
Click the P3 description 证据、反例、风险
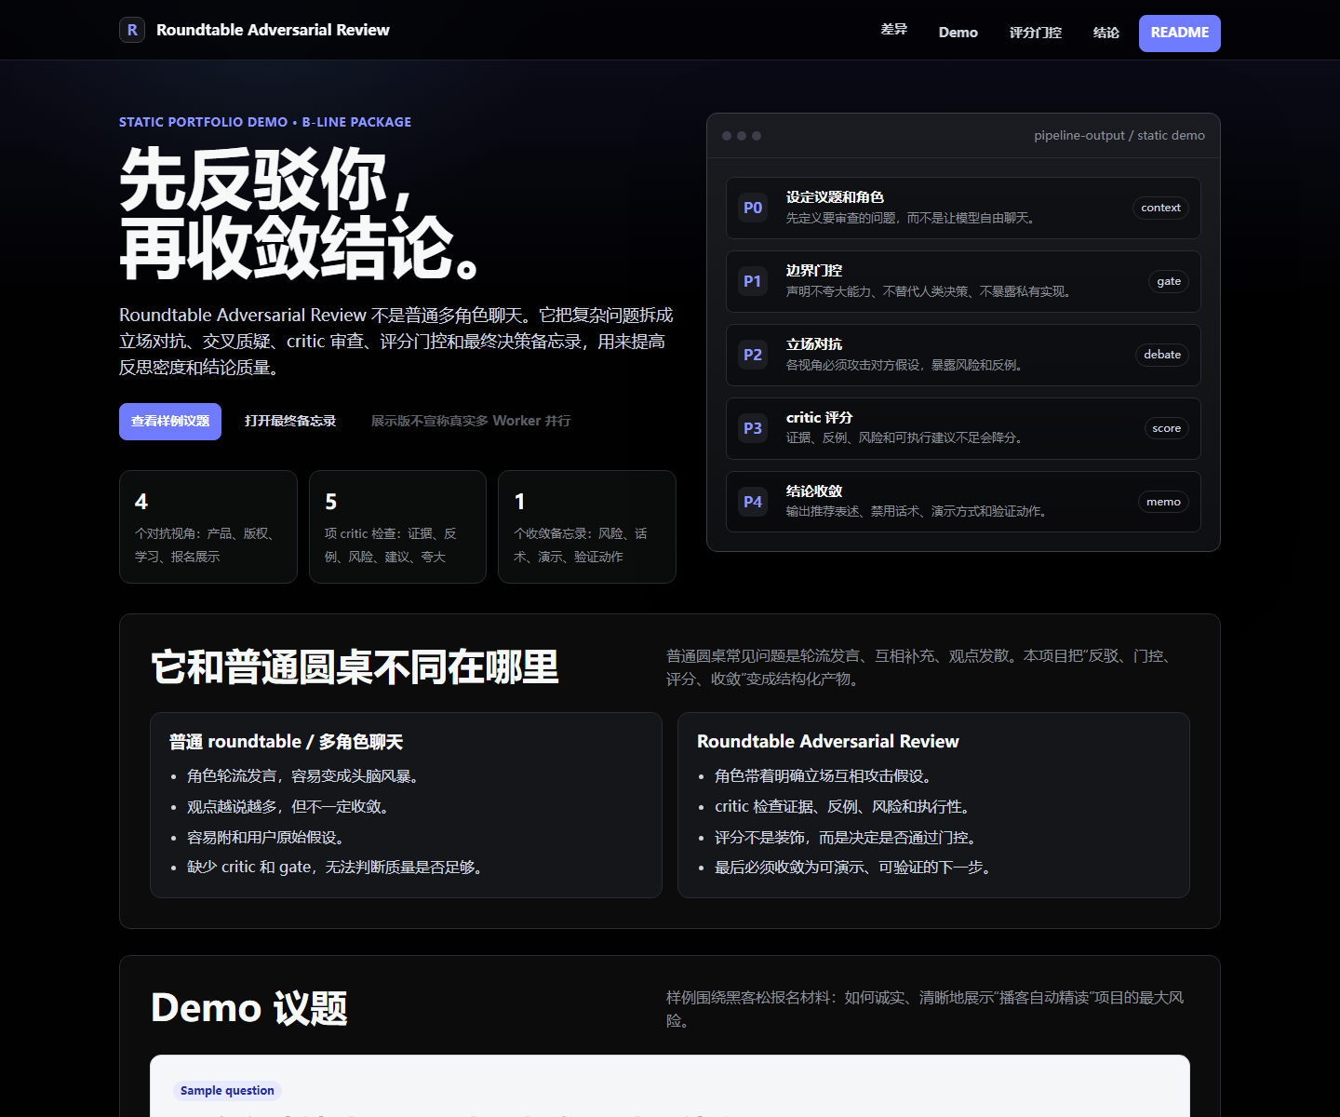coord(907,437)
